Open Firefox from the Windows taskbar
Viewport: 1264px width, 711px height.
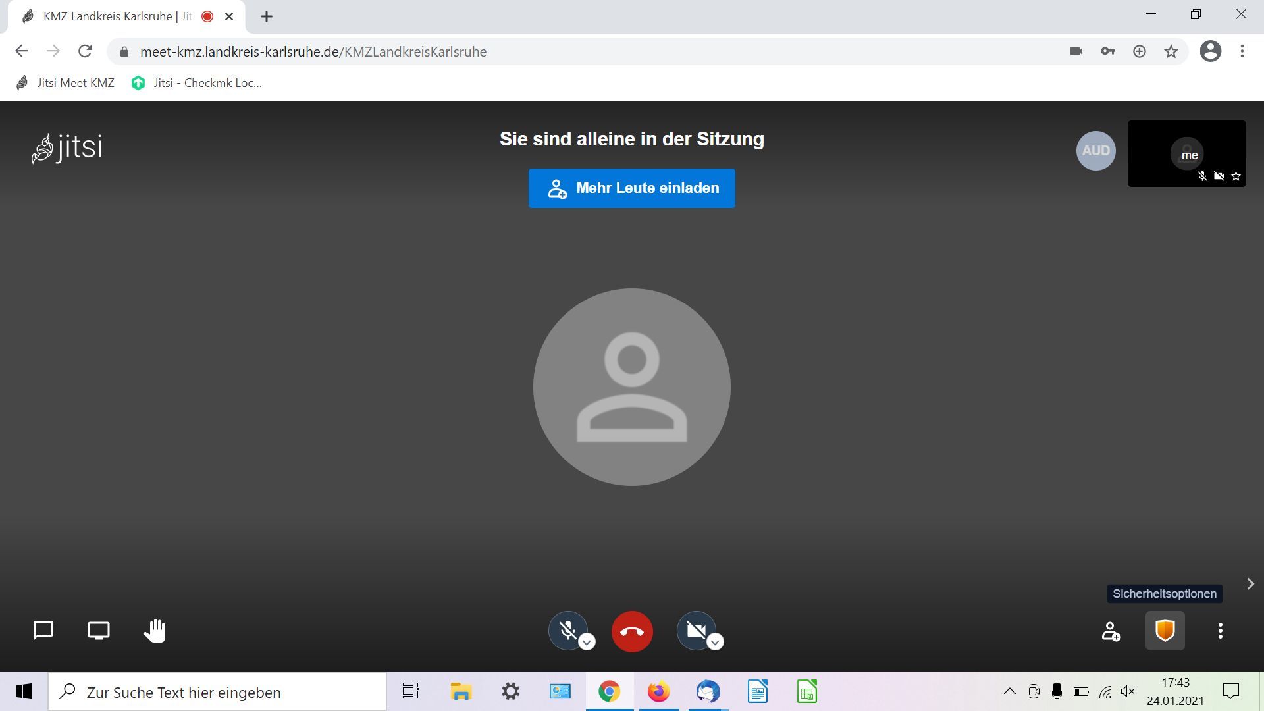(658, 692)
